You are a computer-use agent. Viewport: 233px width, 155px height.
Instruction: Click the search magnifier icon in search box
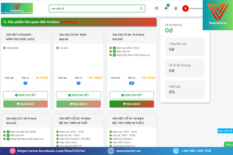pos(141,9)
